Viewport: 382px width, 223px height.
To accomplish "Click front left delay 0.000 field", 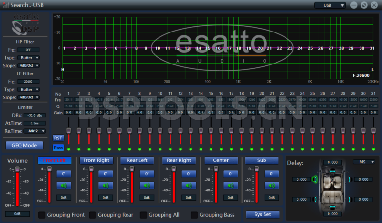I will pyautogui.click(x=301, y=180).
